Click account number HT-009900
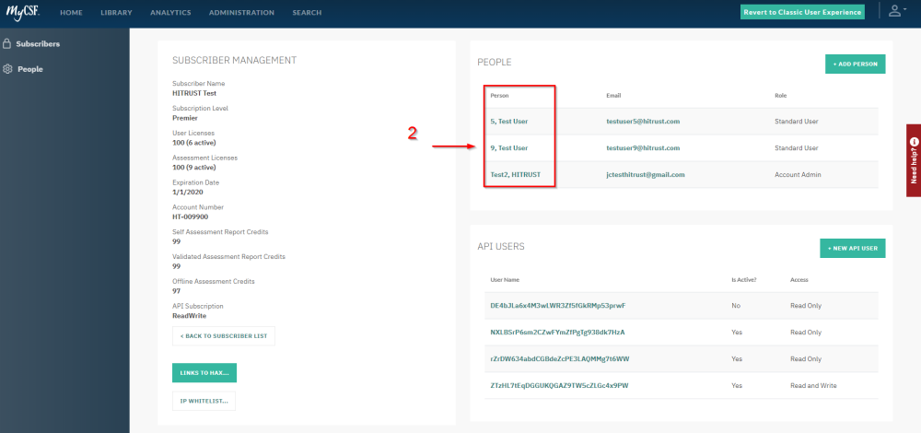This screenshot has width=921, height=433. pos(191,216)
